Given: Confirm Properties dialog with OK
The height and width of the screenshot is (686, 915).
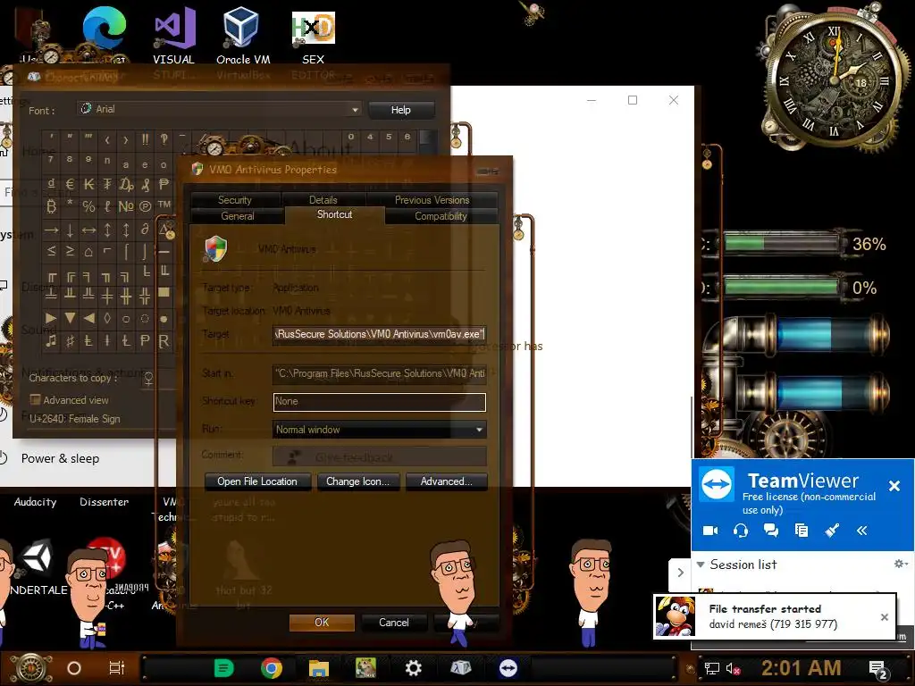Looking at the screenshot, I should [x=322, y=623].
